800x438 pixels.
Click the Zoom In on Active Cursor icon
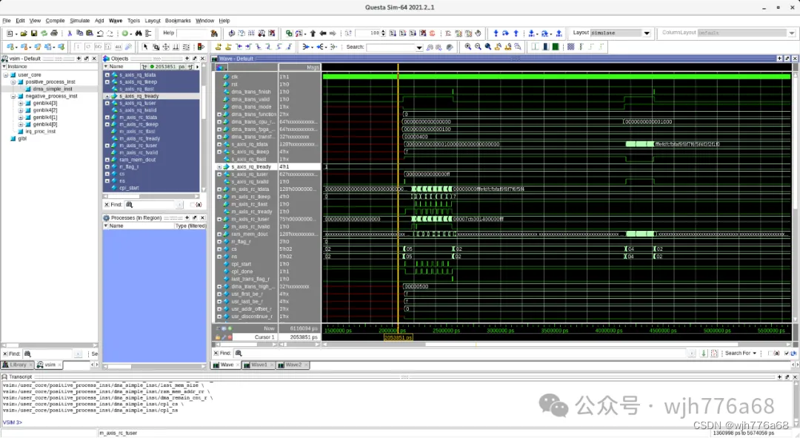point(498,47)
